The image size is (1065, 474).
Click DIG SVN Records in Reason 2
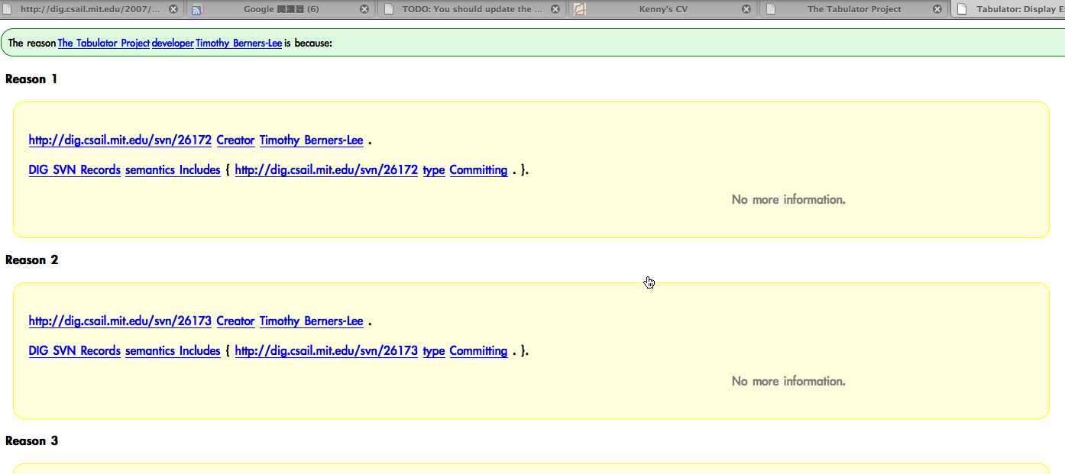click(74, 351)
